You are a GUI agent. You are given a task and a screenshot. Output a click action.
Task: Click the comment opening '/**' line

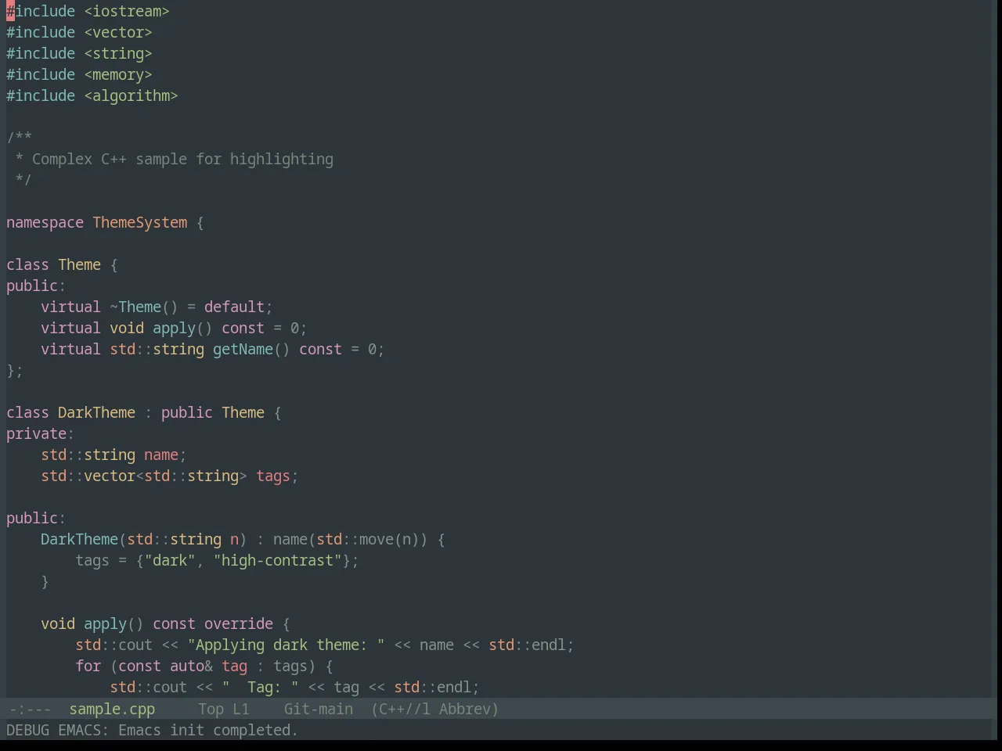(19, 138)
